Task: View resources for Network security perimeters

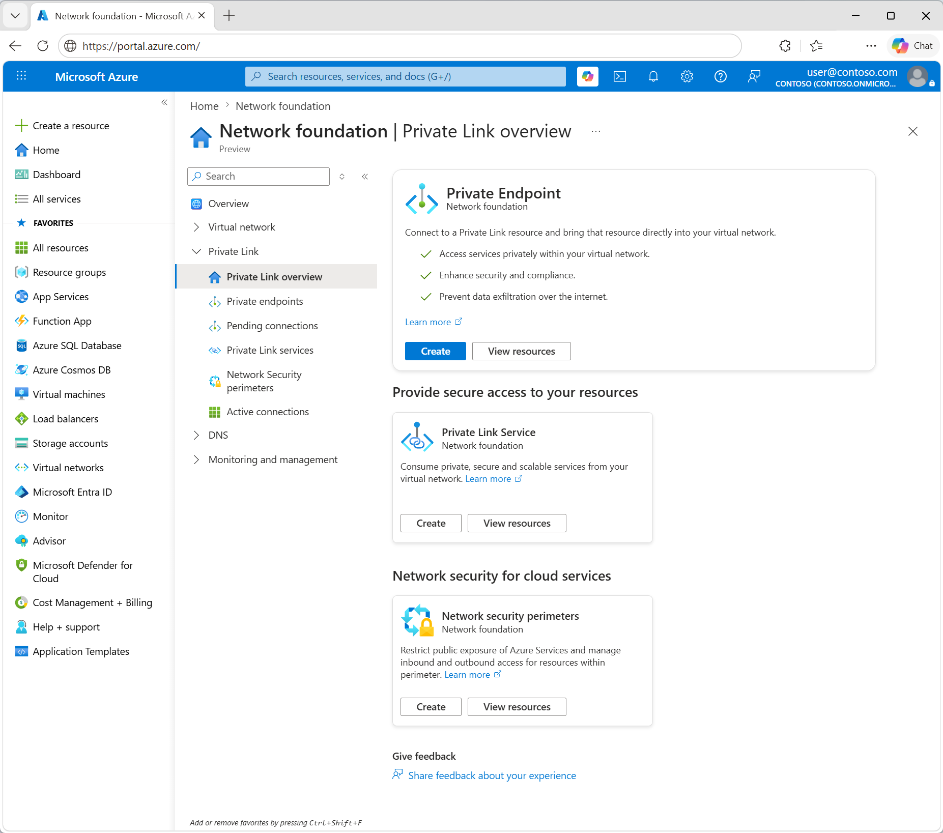Action: [x=517, y=707]
